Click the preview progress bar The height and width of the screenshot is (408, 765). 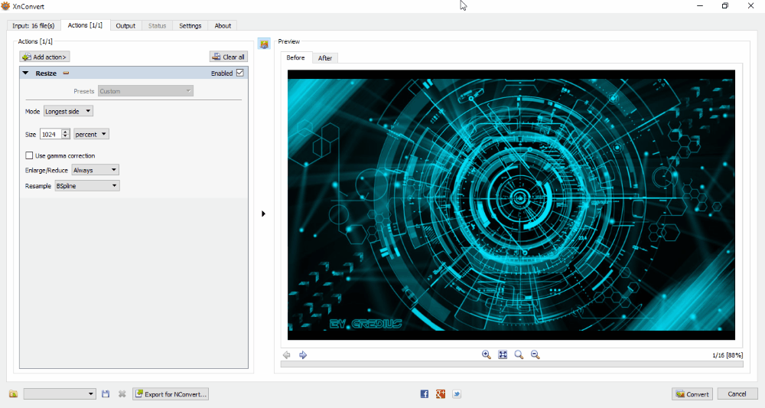tap(512, 364)
